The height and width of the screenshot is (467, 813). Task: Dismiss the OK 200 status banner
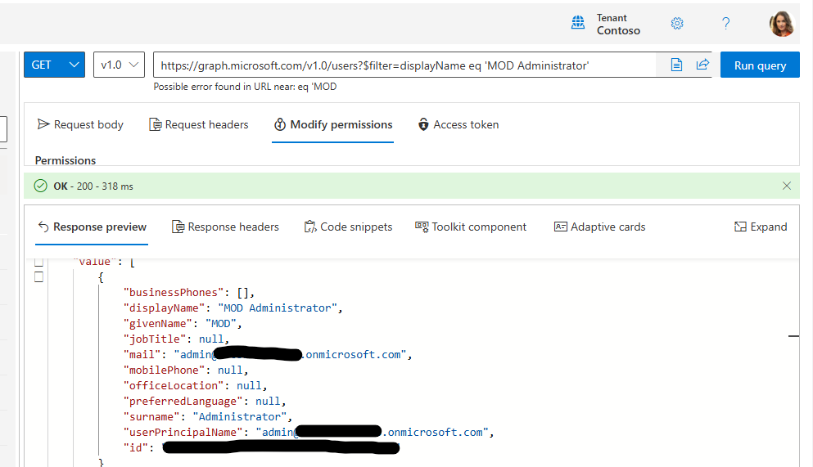(x=787, y=186)
